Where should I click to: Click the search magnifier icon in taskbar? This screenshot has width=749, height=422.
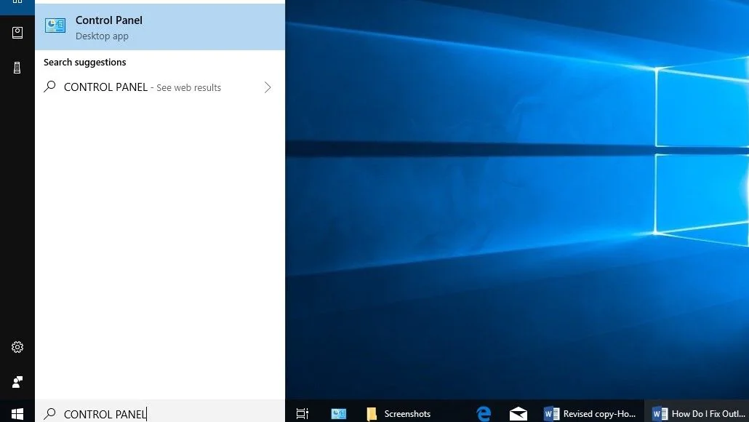(x=49, y=413)
